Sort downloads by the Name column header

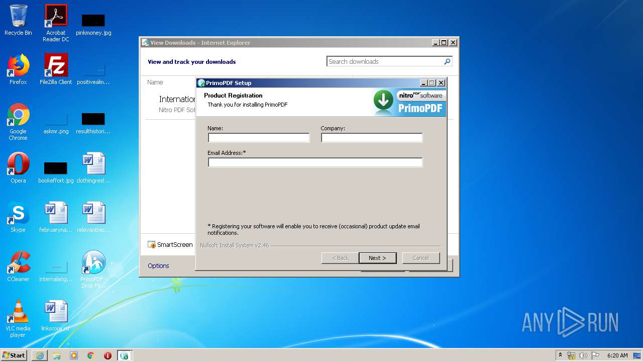tap(155, 82)
